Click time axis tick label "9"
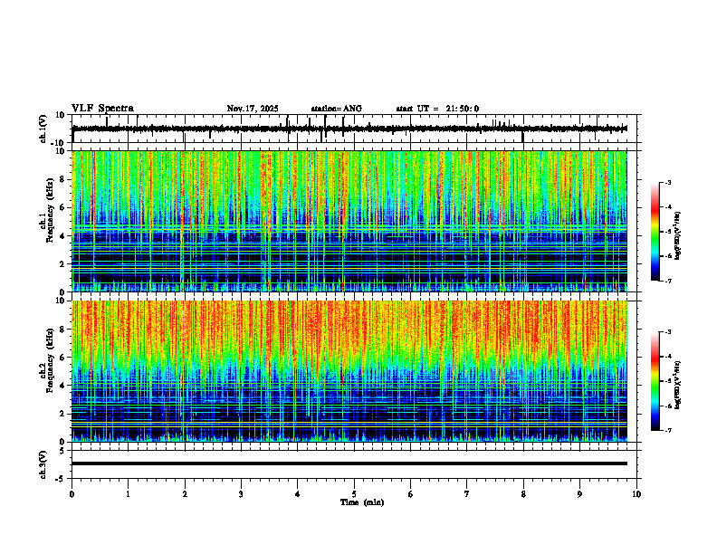The width and height of the screenshot is (717, 554). pyautogui.click(x=579, y=494)
